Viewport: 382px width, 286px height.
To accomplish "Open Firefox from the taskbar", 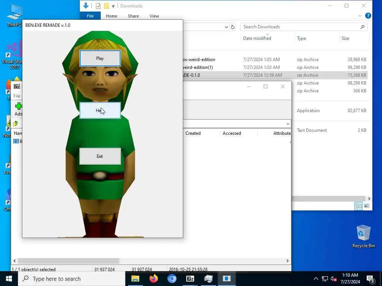I will pos(153,279).
